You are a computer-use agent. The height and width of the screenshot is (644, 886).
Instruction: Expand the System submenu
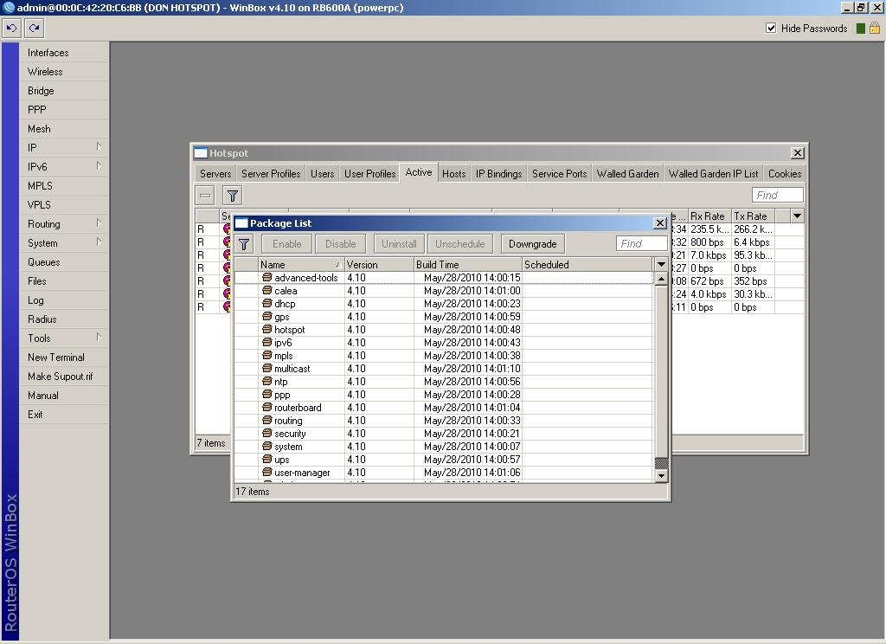pos(99,242)
